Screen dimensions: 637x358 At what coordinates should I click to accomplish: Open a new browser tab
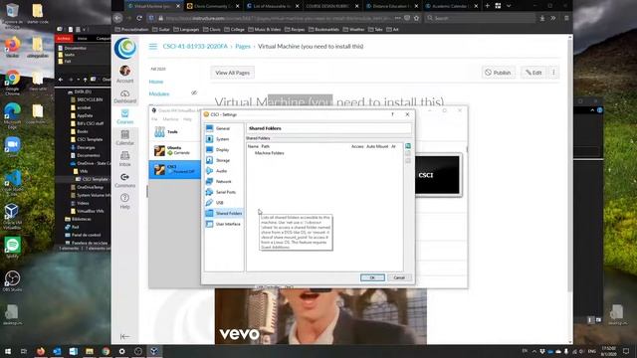[487, 6]
